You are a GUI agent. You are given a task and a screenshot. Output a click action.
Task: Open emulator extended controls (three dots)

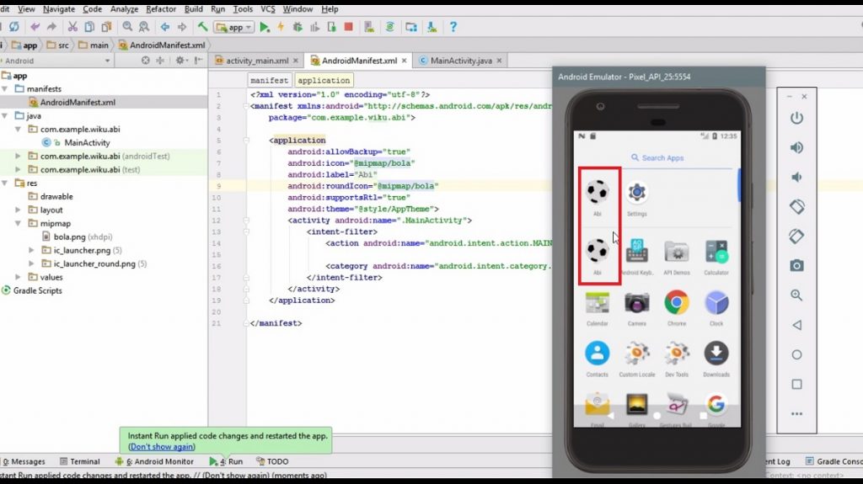click(x=796, y=413)
